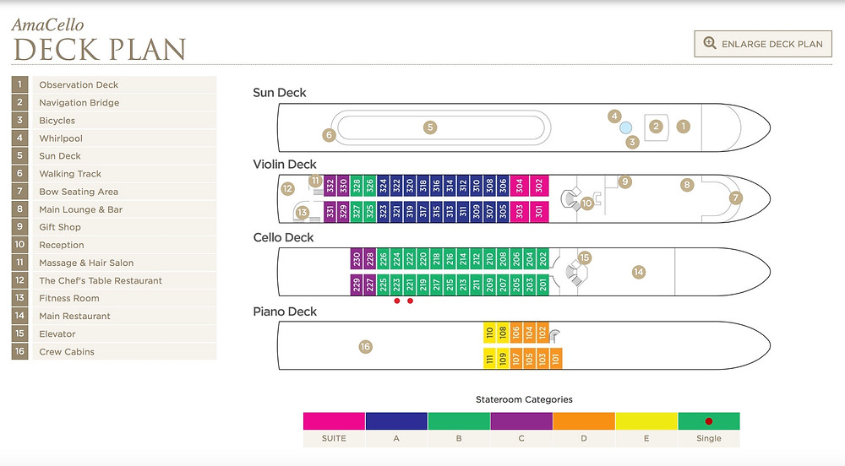Image resolution: width=845 pixels, height=466 pixels.
Task: Click marker 5 on the Sun Deck
Action: point(429,127)
